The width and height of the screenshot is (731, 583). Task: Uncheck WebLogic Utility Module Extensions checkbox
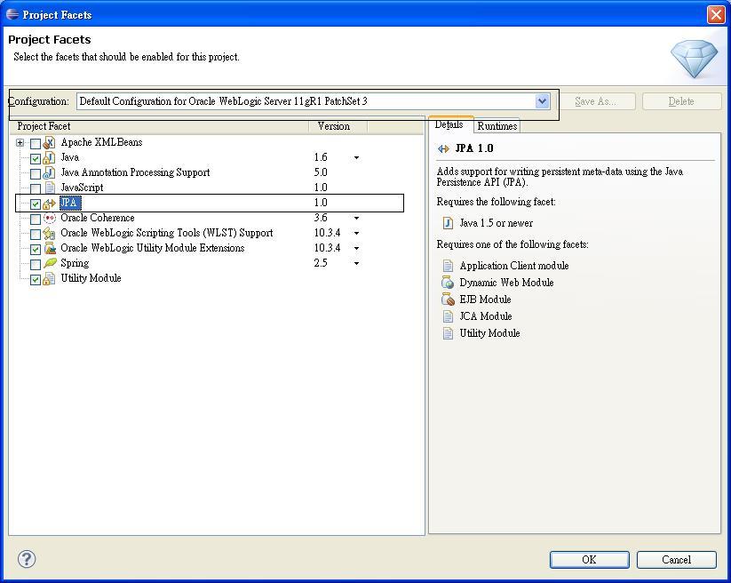point(36,249)
